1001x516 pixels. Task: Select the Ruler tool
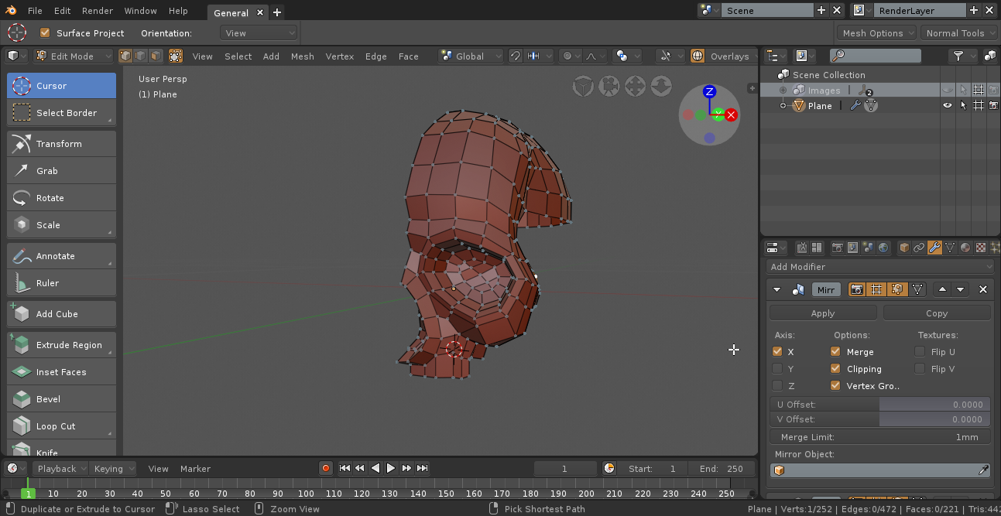[61, 283]
